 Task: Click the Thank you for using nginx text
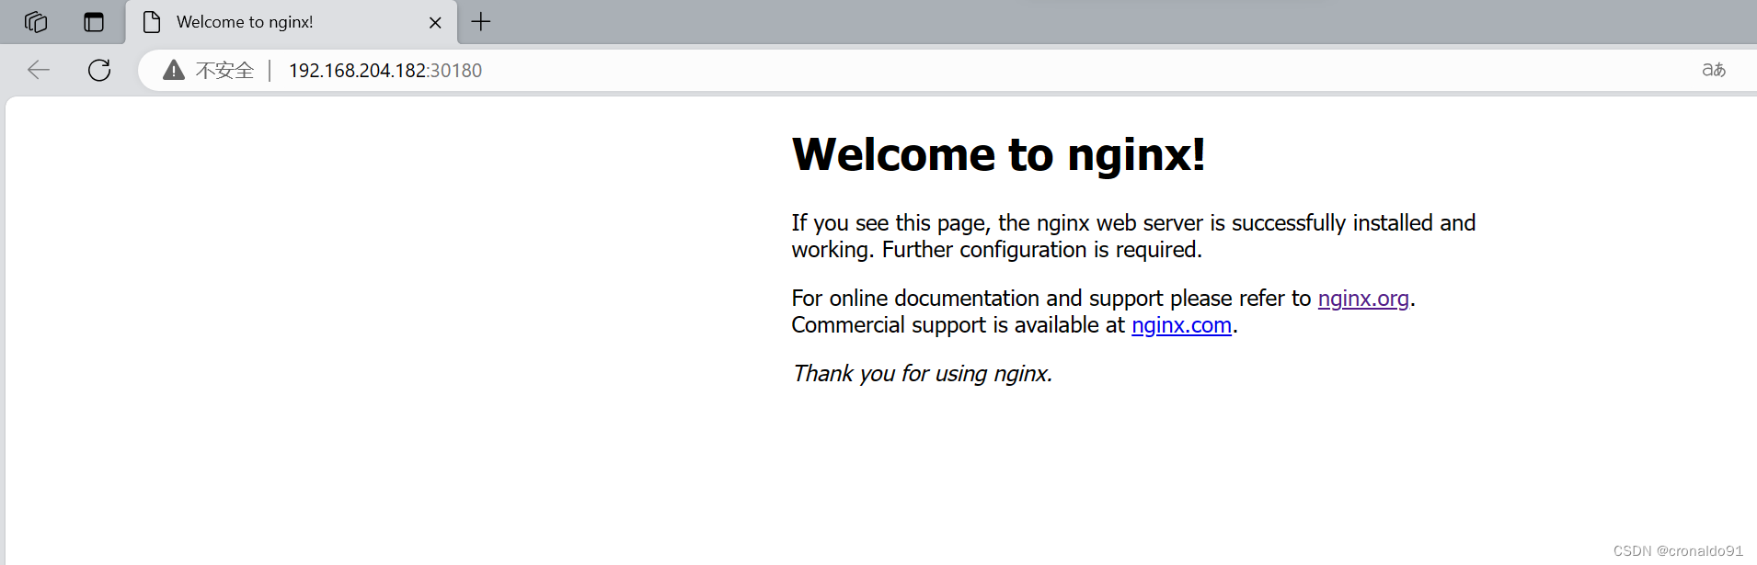(922, 374)
